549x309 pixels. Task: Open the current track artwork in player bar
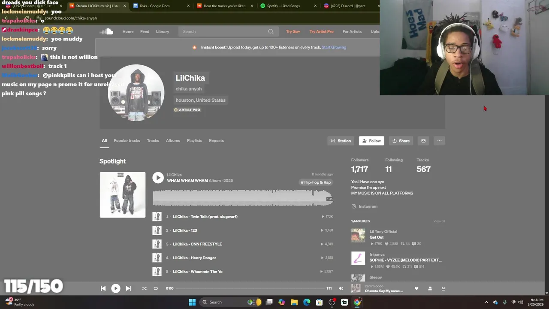(x=356, y=288)
